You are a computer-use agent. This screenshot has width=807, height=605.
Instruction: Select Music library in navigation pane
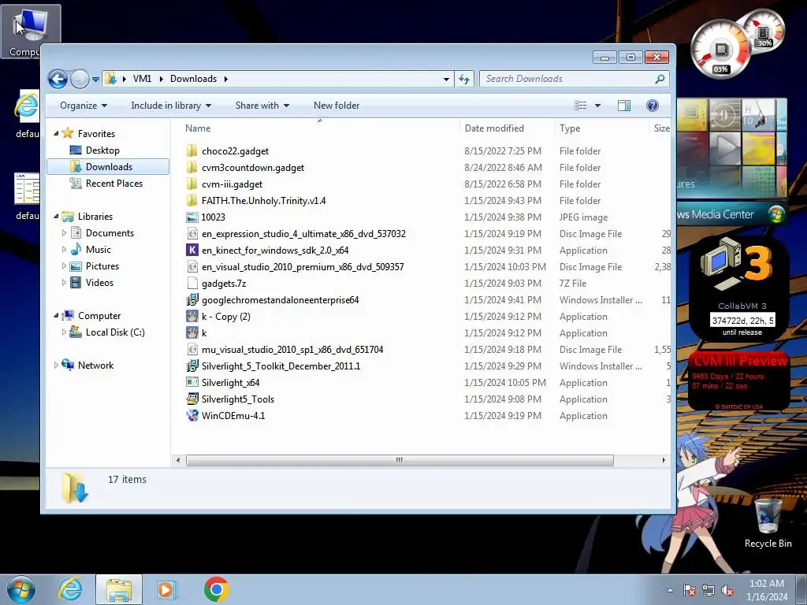coord(98,250)
